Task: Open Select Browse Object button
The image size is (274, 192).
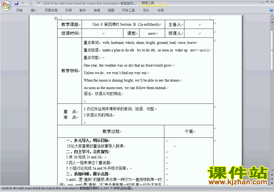Action: point(272,179)
